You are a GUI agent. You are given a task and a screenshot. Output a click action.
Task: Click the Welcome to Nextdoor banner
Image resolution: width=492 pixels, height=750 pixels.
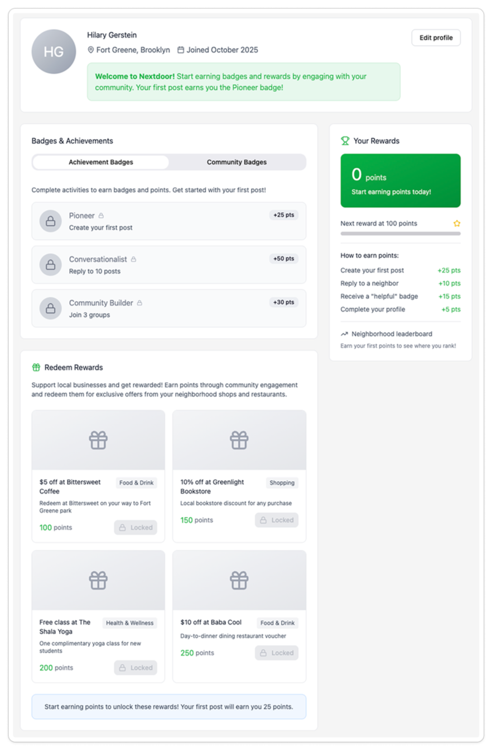point(244,82)
